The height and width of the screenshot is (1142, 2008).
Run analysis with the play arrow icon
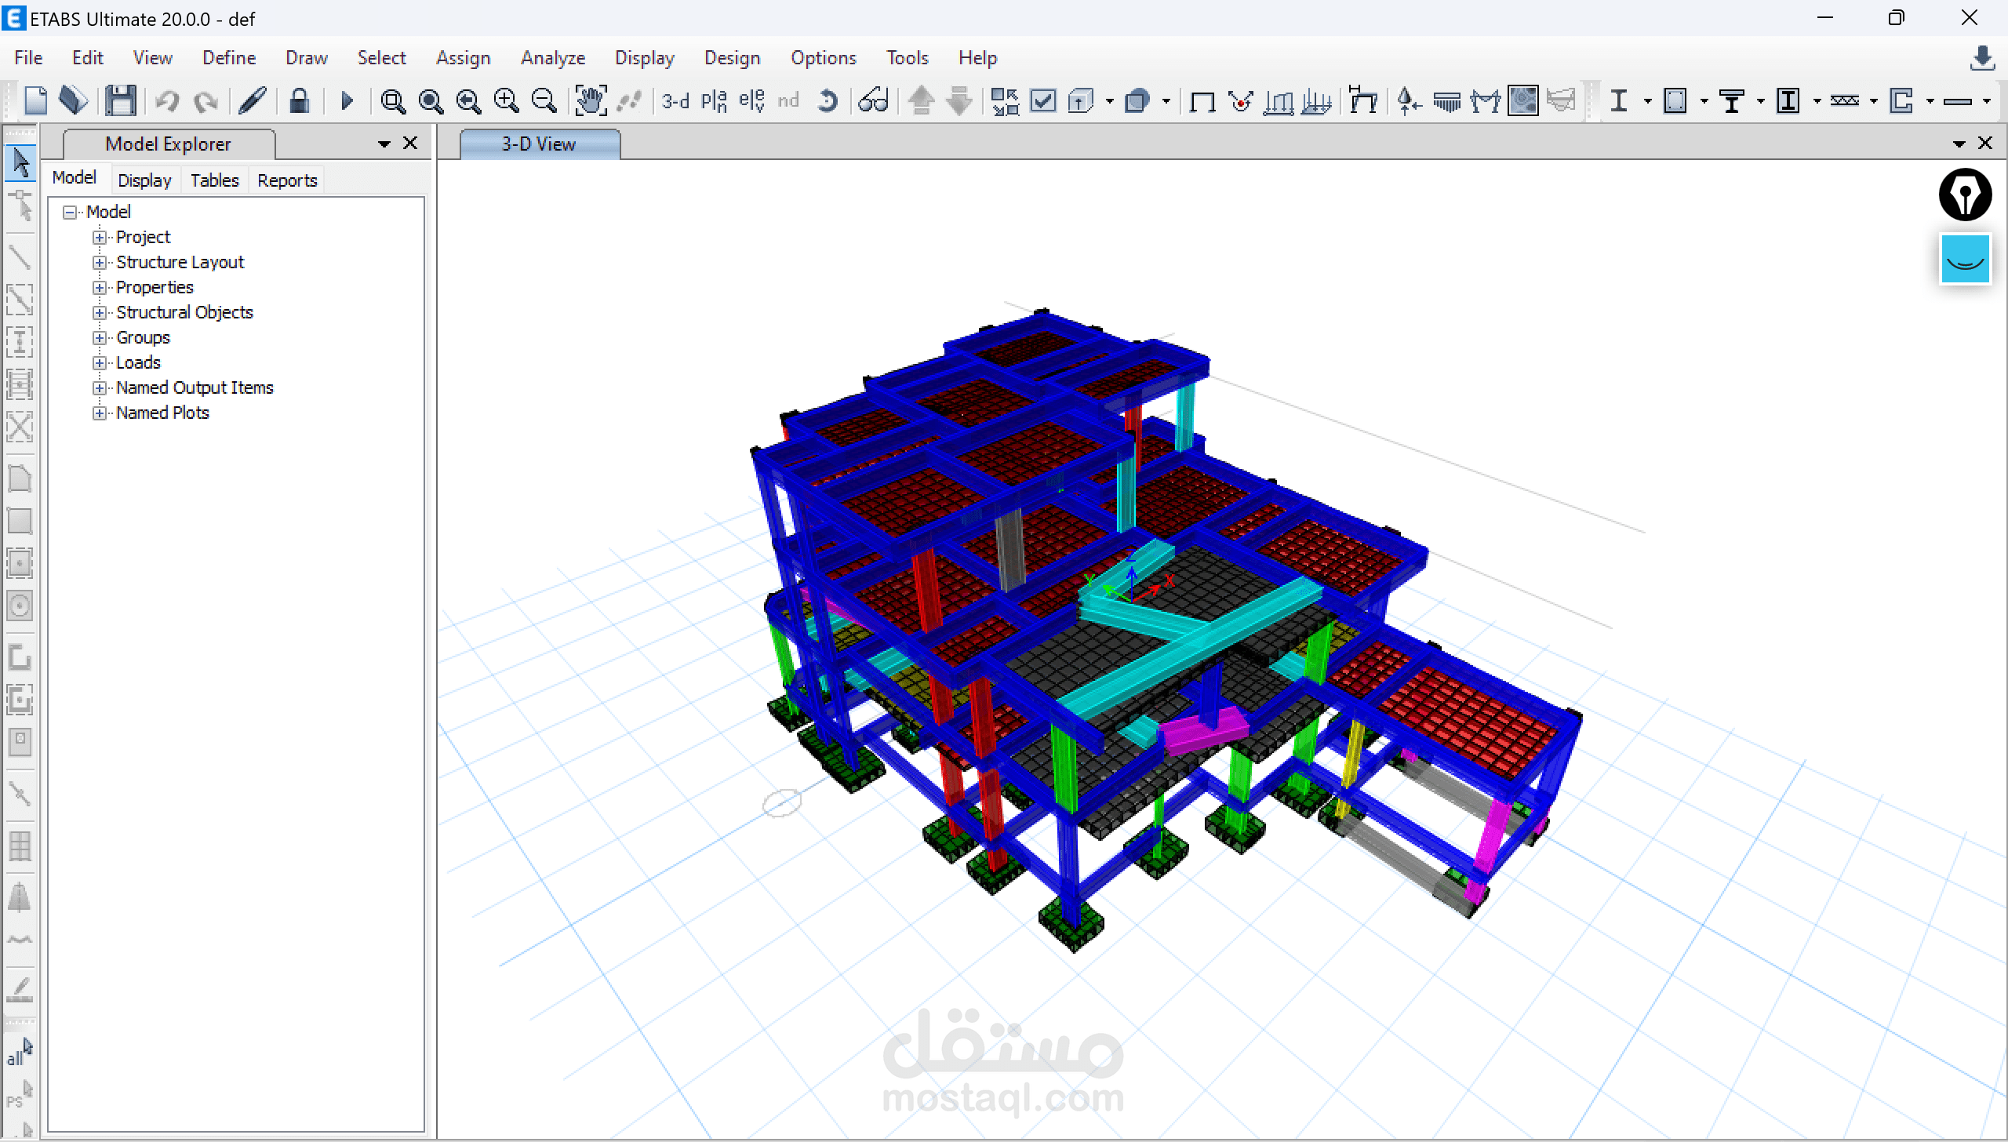click(x=347, y=101)
